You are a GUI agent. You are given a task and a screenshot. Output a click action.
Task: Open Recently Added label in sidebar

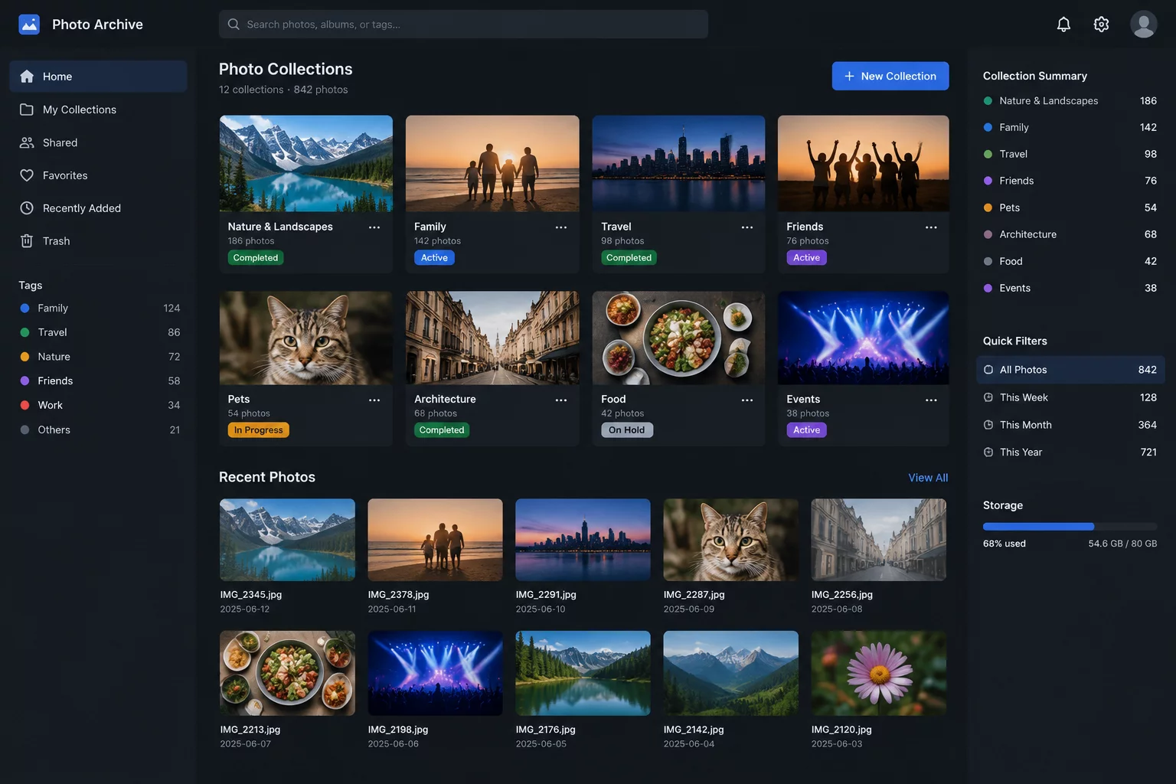coord(82,208)
